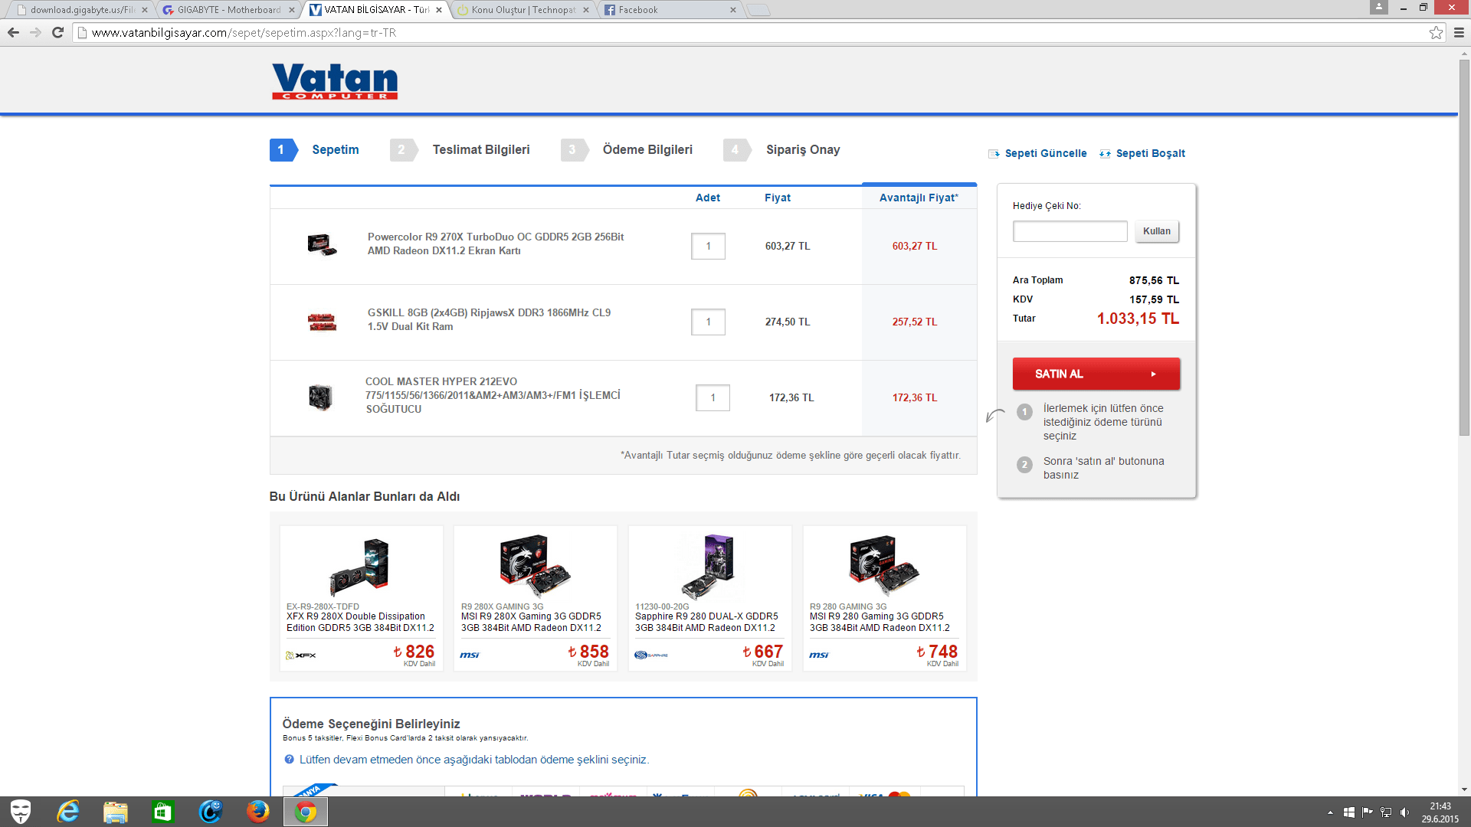Viewport: 1471px width, 827px height.
Task: Launch Internet Explorer from taskbar
Action: (68, 811)
